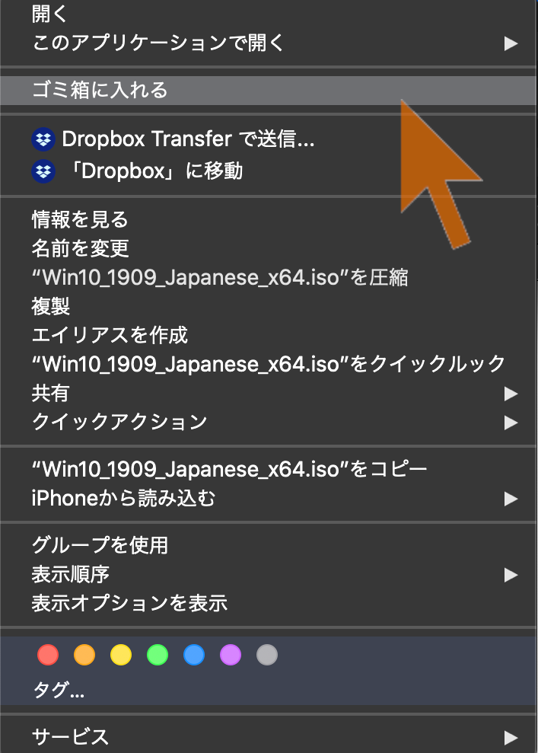Apply the blue tag color

194,655
